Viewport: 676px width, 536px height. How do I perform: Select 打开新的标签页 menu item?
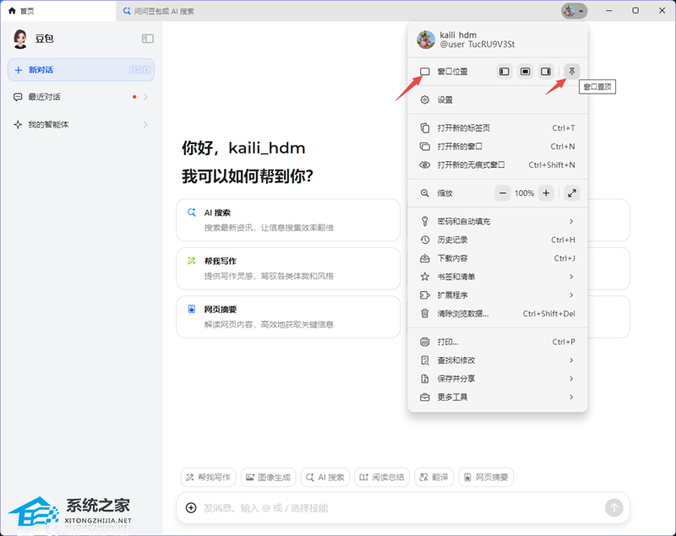pos(498,127)
